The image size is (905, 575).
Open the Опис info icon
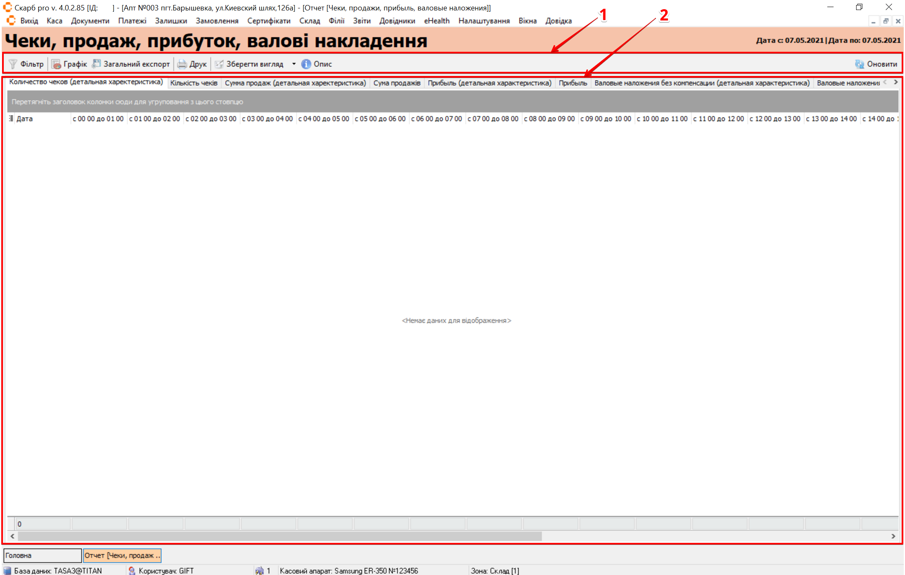click(x=306, y=64)
